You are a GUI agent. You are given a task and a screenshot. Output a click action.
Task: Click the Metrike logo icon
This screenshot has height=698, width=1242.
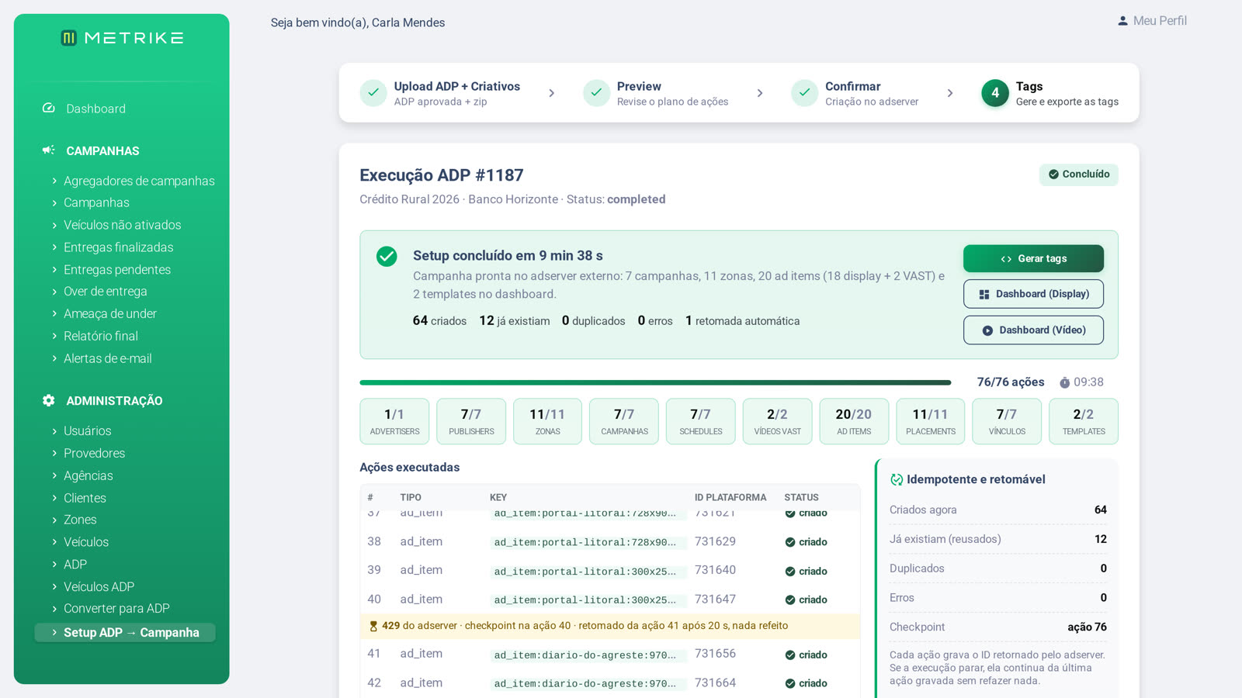[x=69, y=38]
